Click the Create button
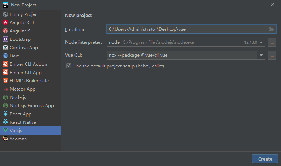The width and height of the screenshot is (281, 166). 265,159
